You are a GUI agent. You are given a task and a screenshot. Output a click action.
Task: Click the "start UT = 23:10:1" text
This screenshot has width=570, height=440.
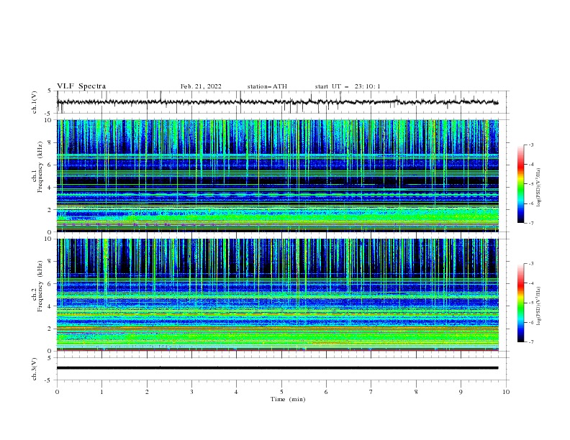point(348,86)
